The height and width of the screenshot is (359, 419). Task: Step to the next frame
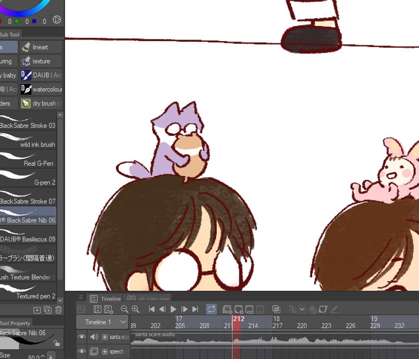(184, 309)
